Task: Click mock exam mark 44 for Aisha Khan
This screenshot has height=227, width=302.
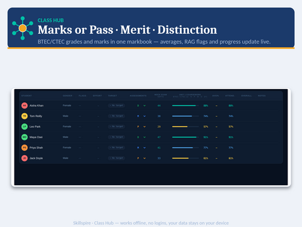Action: [159, 105]
